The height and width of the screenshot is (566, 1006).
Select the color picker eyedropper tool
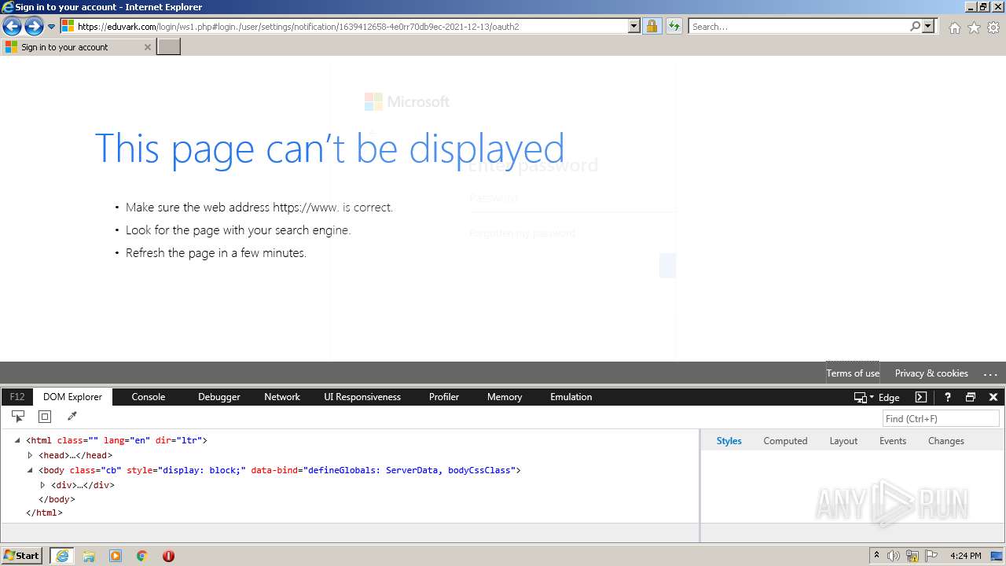click(x=72, y=417)
